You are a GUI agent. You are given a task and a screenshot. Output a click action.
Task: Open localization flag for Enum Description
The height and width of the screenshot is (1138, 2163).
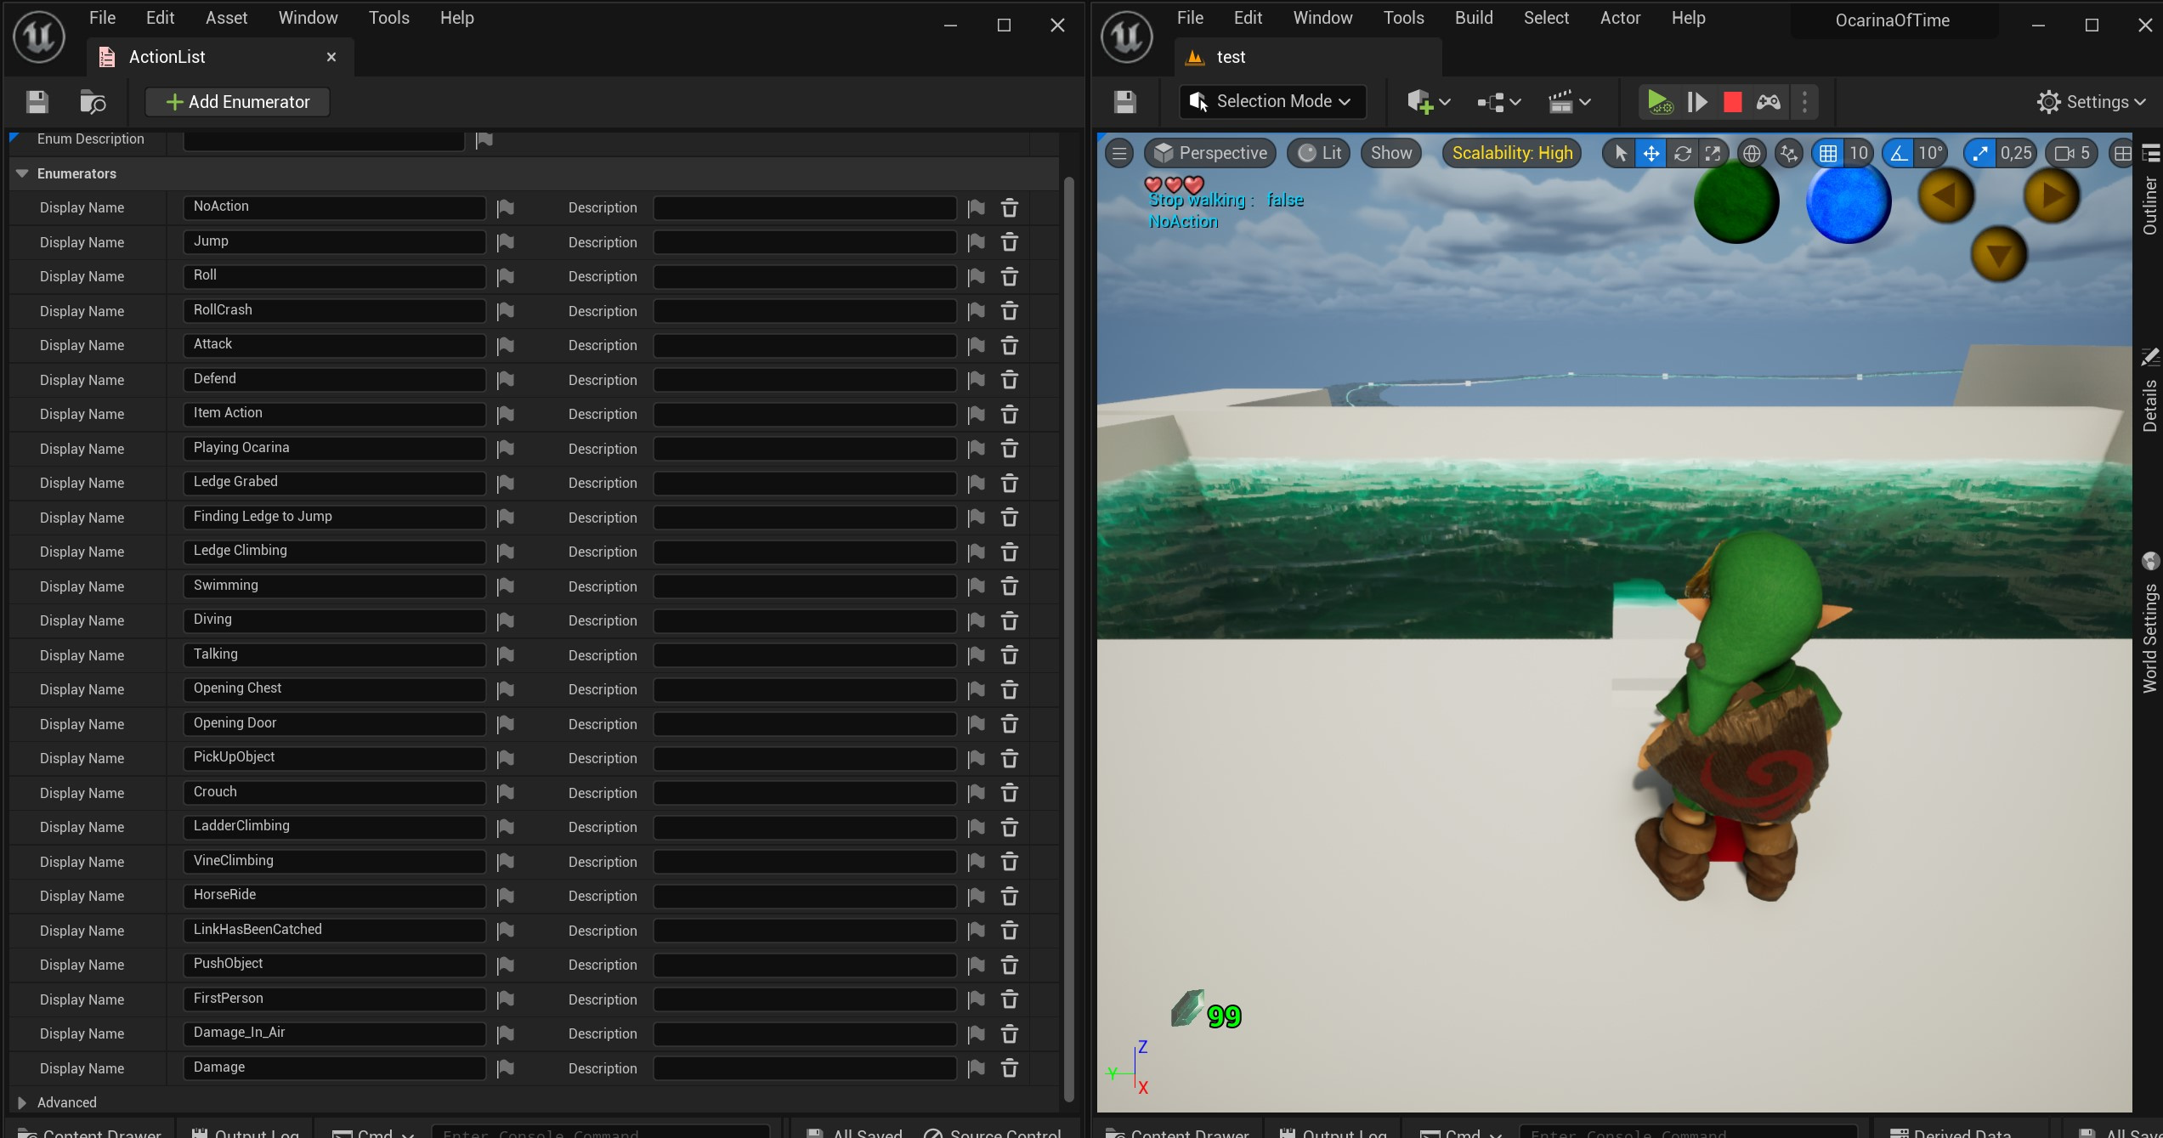pyautogui.click(x=484, y=139)
